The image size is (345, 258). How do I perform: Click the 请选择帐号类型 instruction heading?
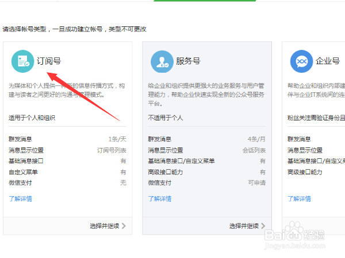(x=74, y=29)
